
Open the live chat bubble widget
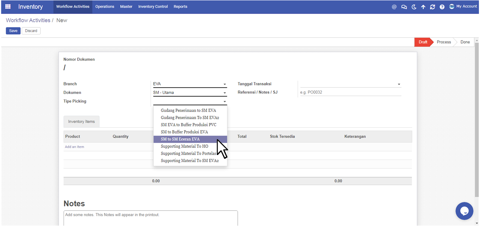[464, 211]
